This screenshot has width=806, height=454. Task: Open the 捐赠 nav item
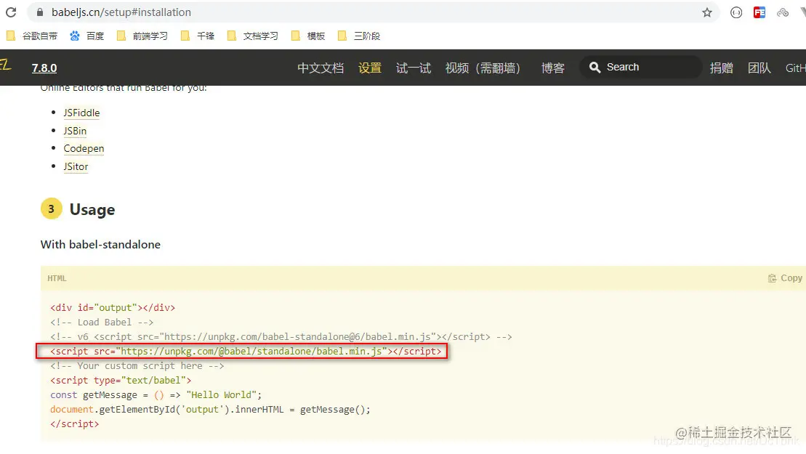coord(722,68)
